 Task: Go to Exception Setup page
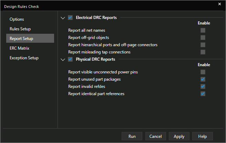[x=24, y=58]
